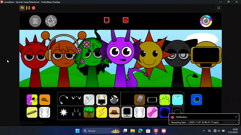Exit fullscreen with the collapse arrows icon
The width and height of the screenshot is (241, 135).
pos(219,8)
